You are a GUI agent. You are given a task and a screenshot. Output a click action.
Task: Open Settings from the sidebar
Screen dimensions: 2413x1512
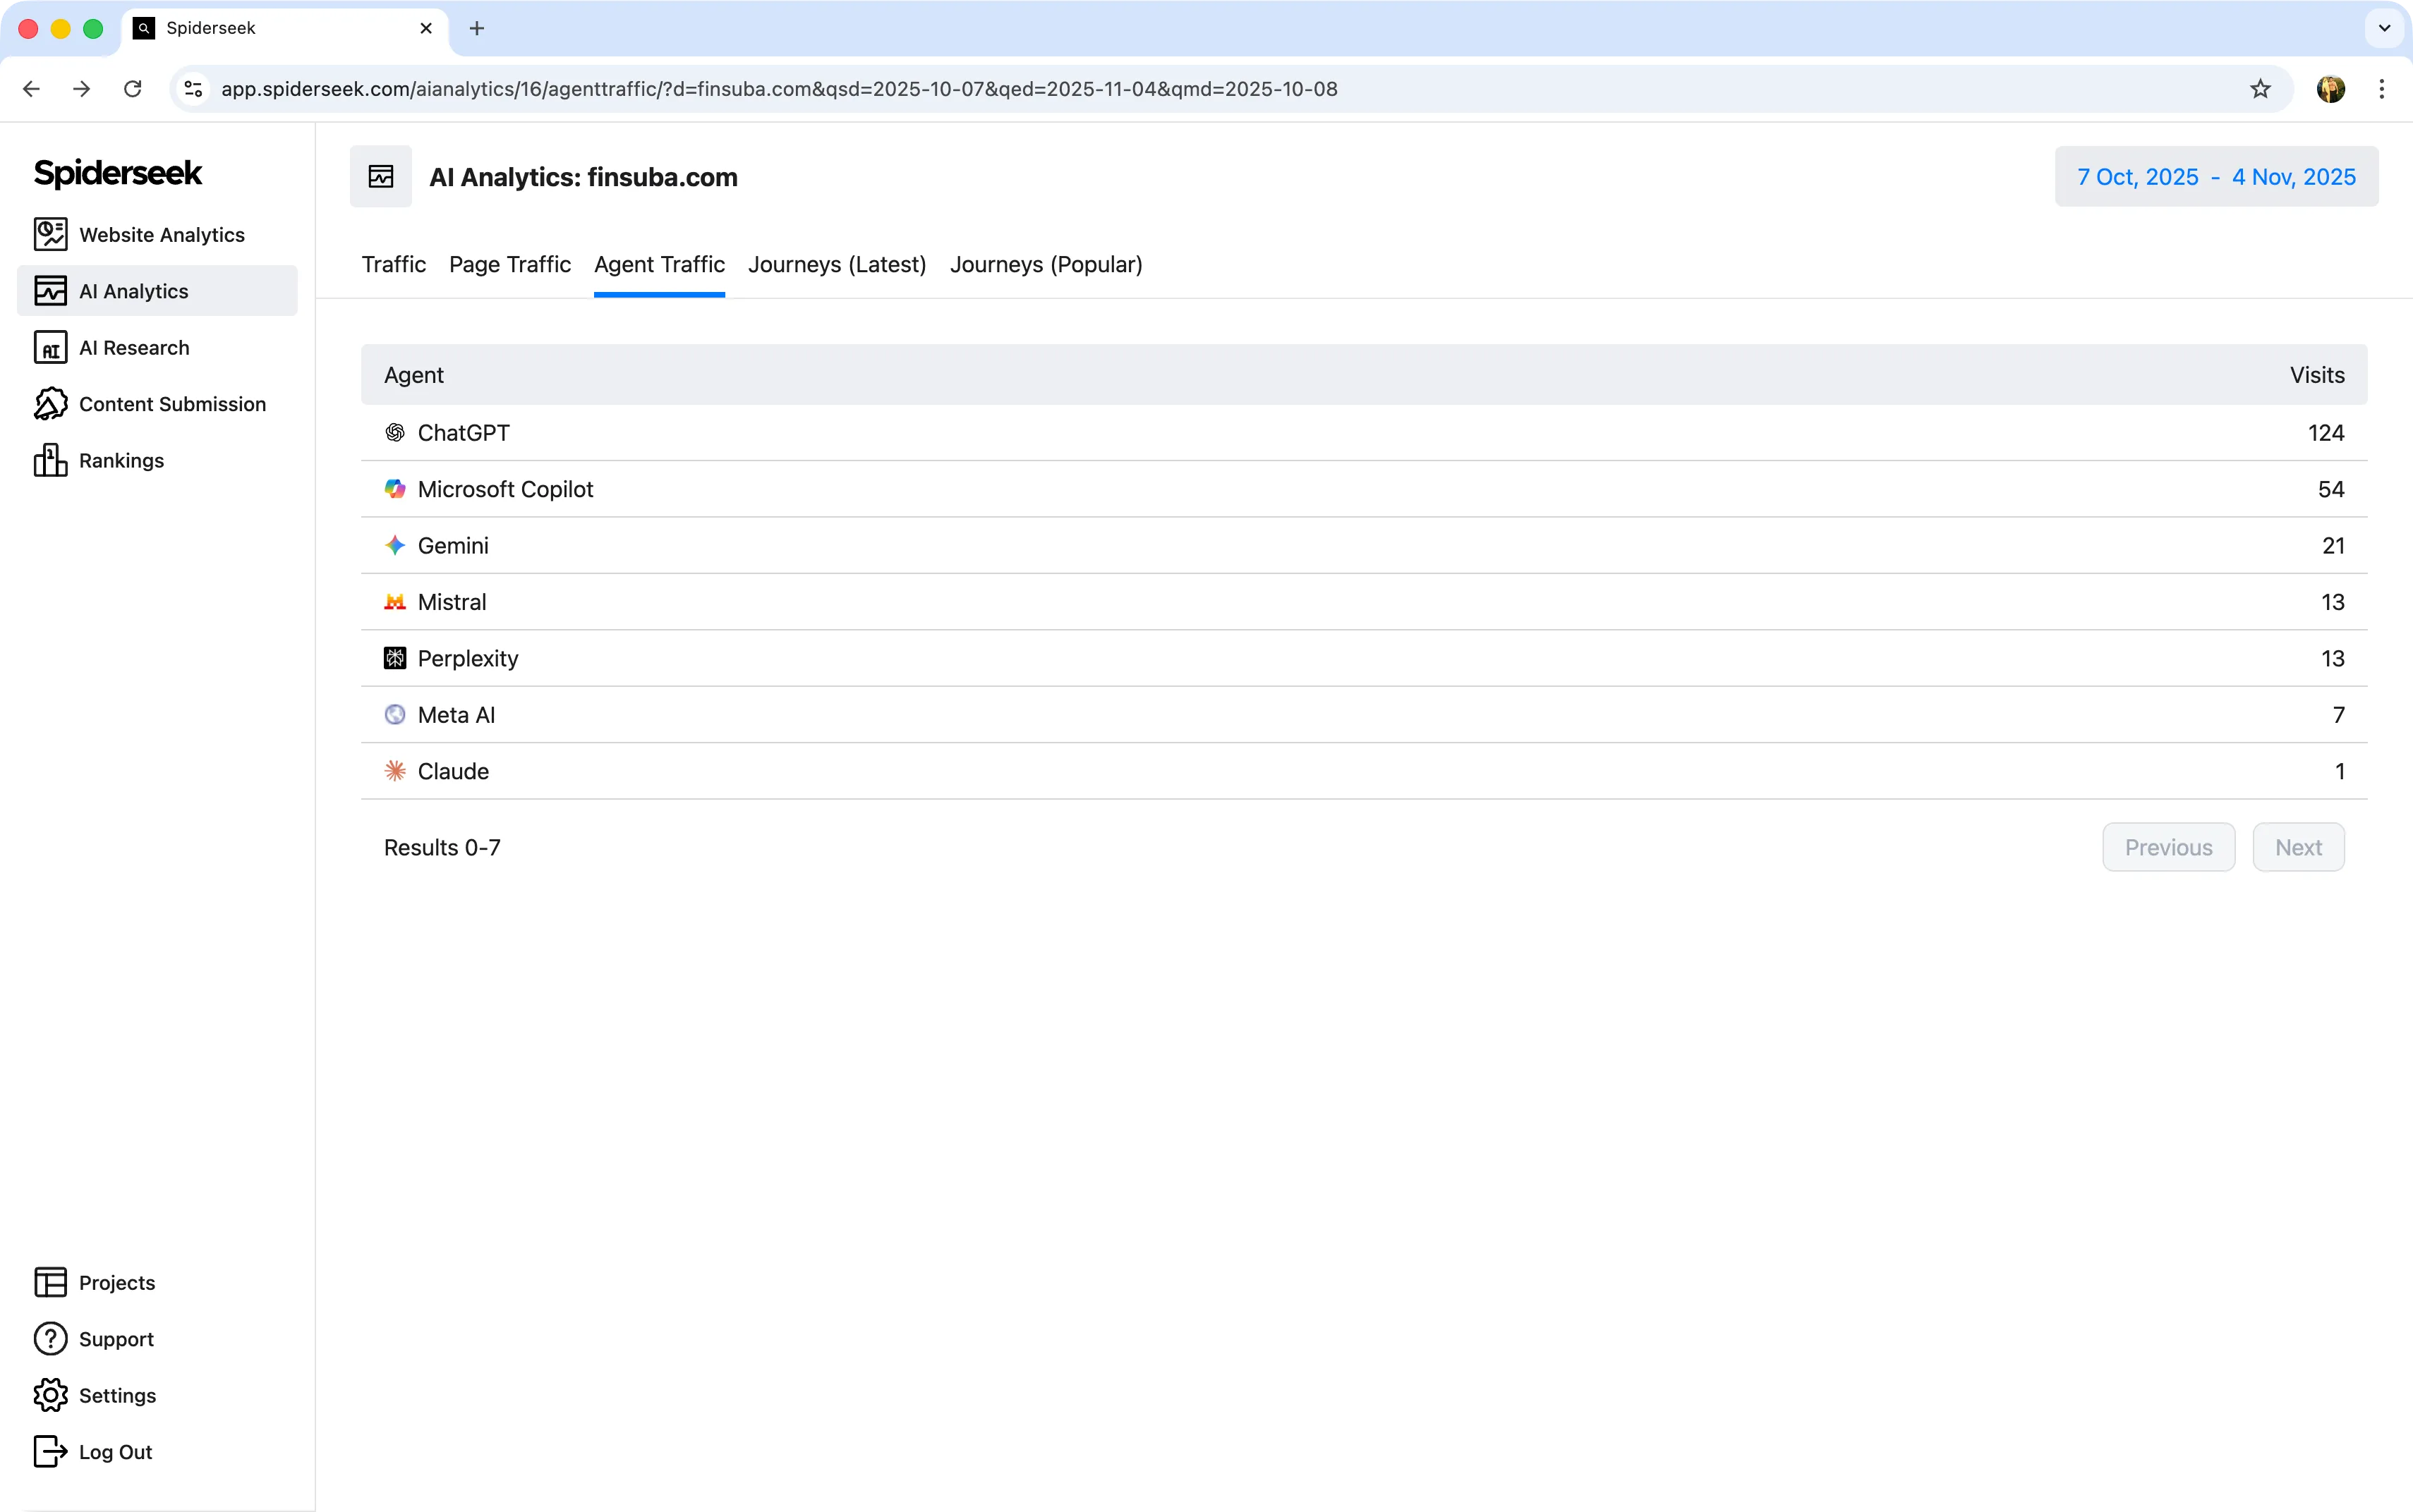pos(114,1395)
